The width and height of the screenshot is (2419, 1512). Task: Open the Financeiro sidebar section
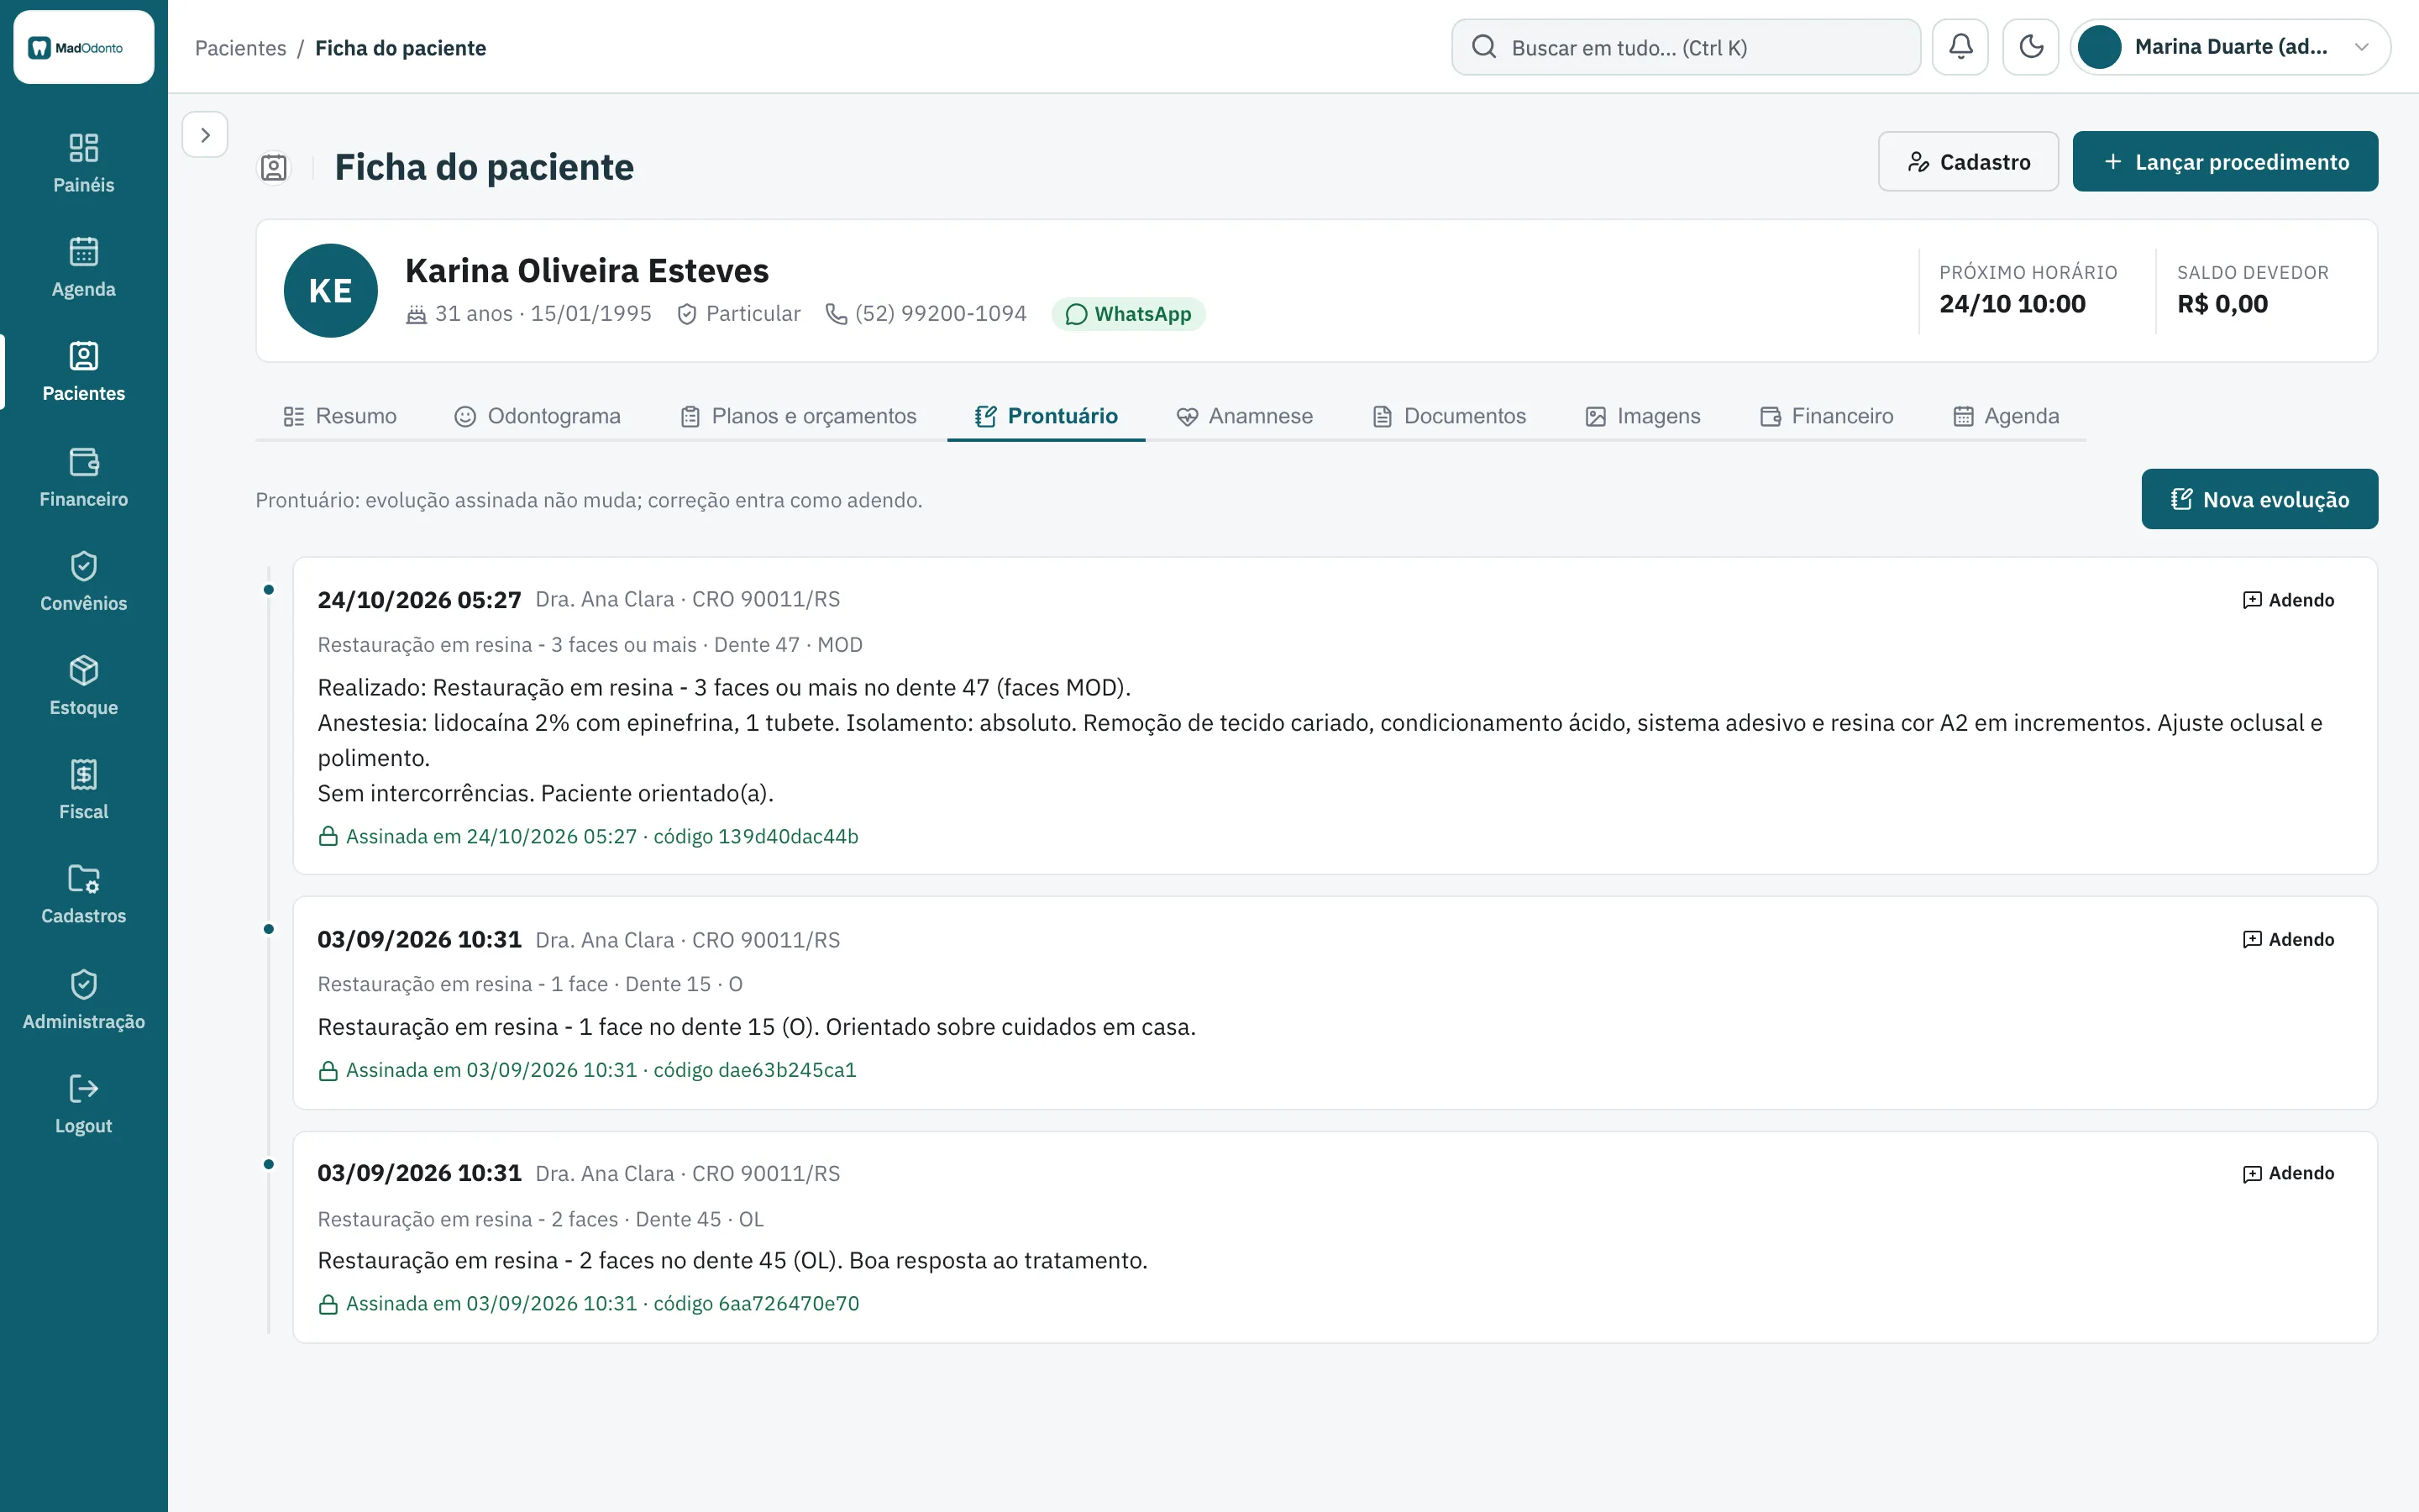pos(84,477)
